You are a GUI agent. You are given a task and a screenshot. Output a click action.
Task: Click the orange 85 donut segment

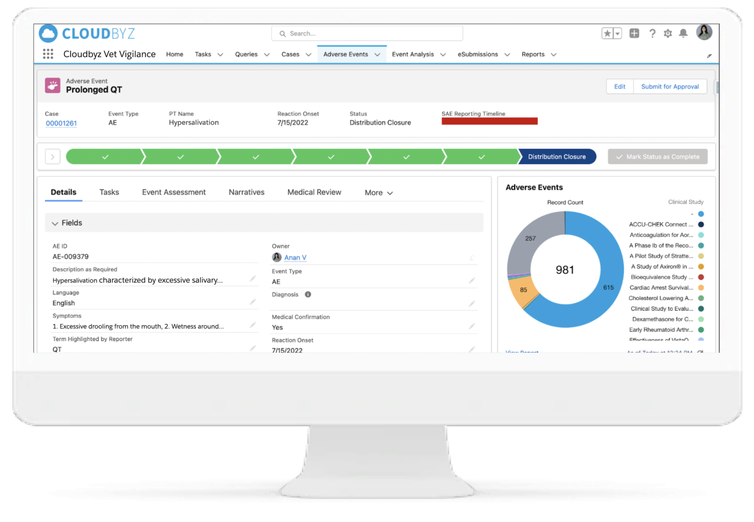coord(523,290)
